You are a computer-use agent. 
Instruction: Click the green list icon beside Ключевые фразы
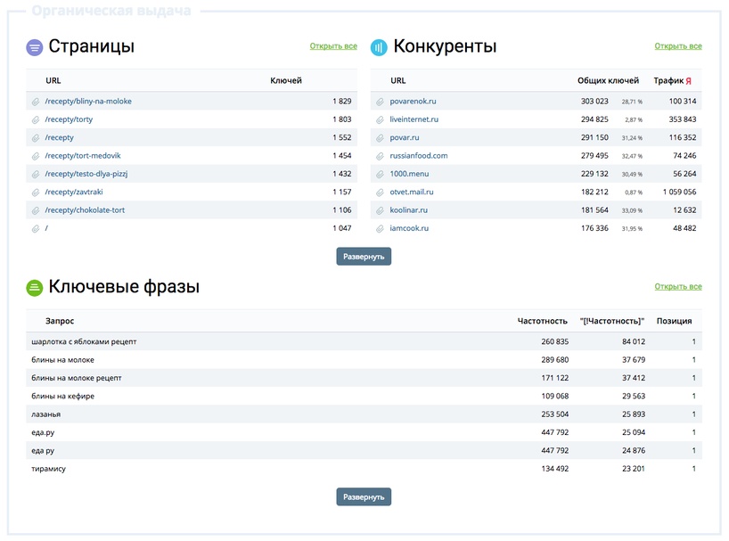coord(34,287)
